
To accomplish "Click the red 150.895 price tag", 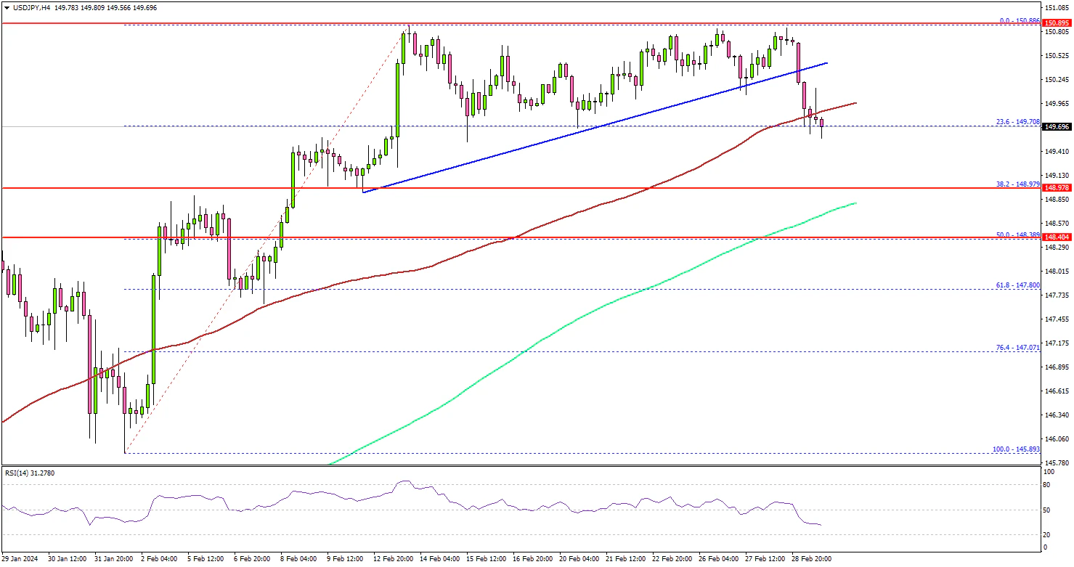I will (x=1057, y=24).
